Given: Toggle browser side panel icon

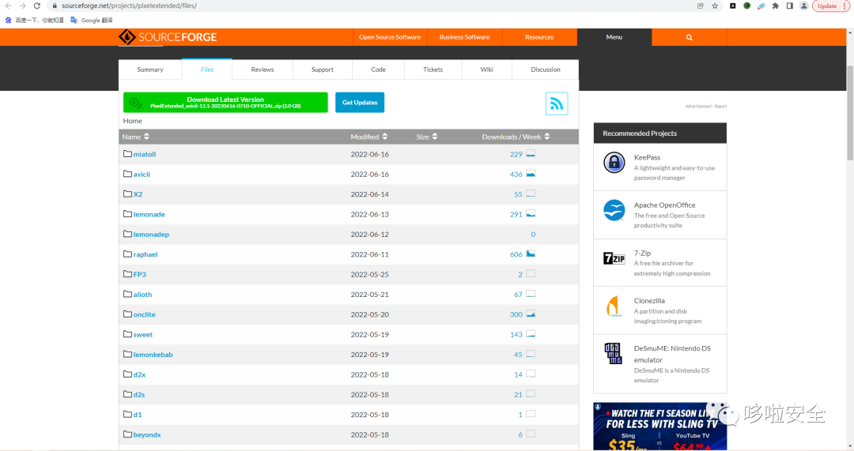Looking at the screenshot, I should coord(789,6).
